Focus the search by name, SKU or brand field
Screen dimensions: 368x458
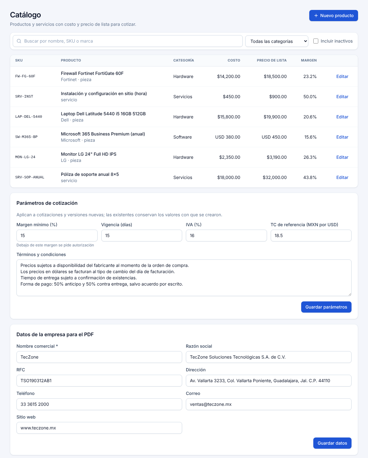click(x=128, y=41)
